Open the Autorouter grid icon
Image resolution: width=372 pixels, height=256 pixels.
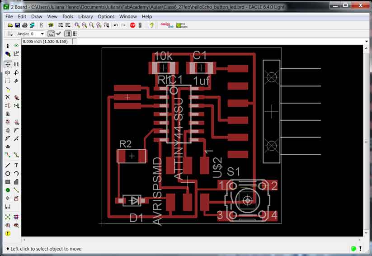pos(16,217)
